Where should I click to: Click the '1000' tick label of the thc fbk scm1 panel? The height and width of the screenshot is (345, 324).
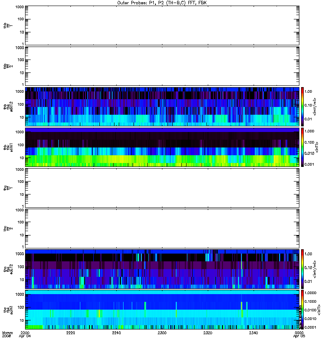coord(19,295)
